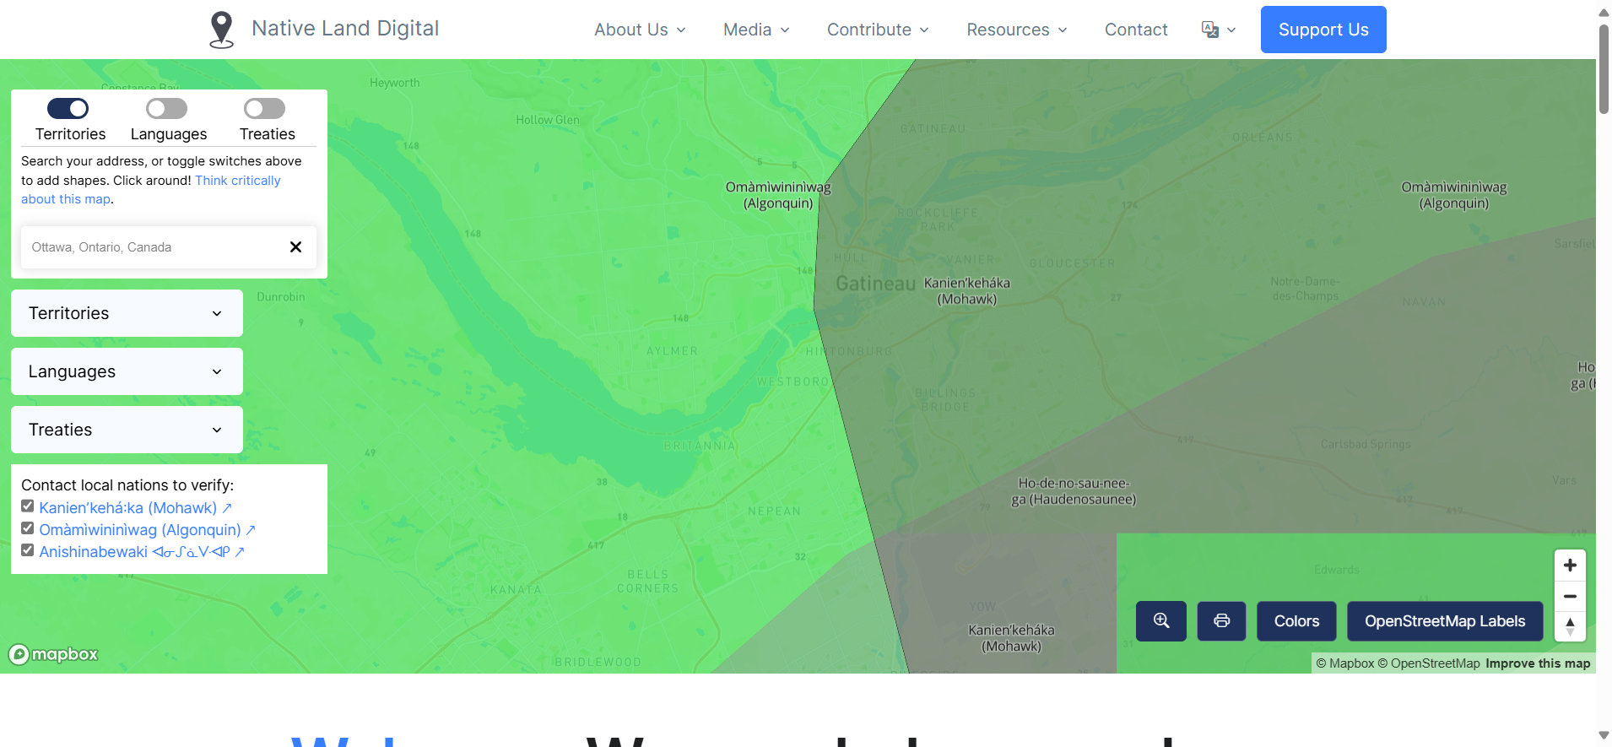The width and height of the screenshot is (1612, 747).
Task: Open the Resources menu
Action: point(1016,30)
